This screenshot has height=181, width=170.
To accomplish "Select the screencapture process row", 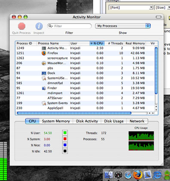I will pos(85,58).
